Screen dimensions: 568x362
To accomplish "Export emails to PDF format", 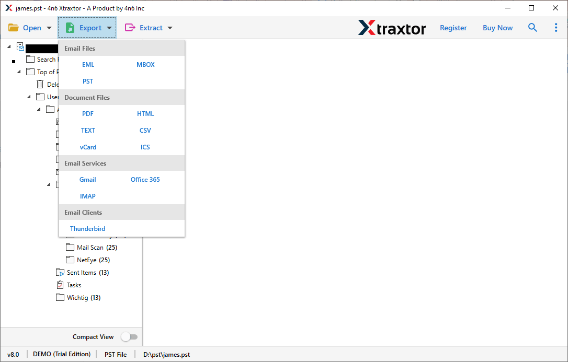I will 87,113.
